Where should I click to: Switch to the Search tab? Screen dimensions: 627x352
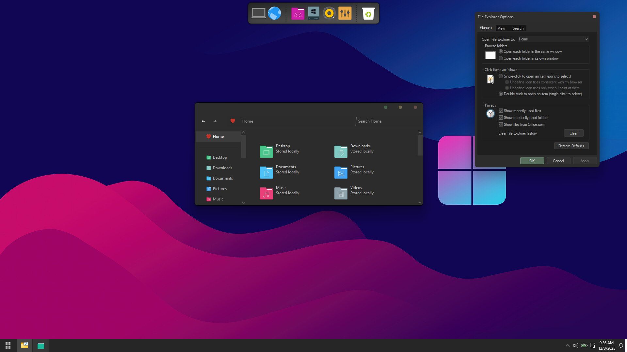click(x=518, y=28)
